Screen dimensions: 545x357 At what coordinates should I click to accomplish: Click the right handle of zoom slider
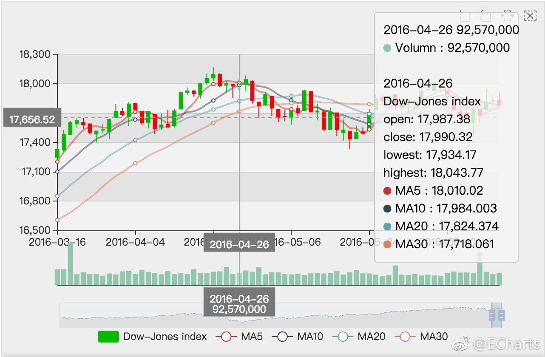pyautogui.click(x=502, y=315)
